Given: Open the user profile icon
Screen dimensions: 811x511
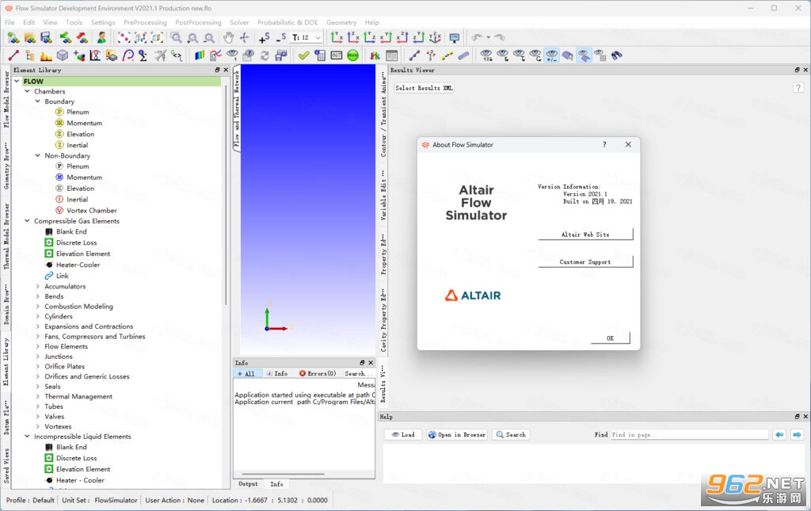Looking at the screenshot, I should (101, 37).
